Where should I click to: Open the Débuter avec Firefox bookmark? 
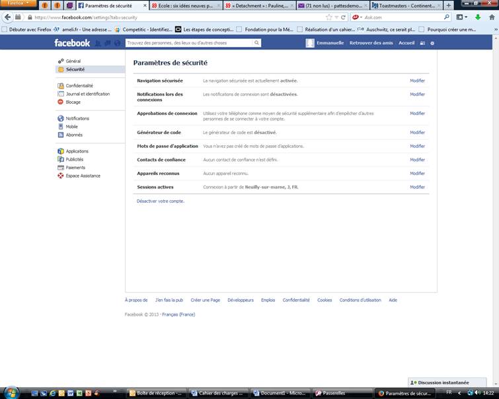coord(26,30)
